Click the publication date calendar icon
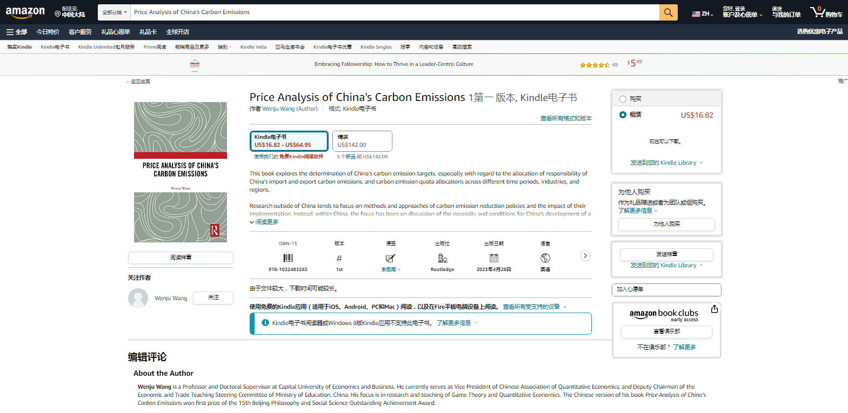 tap(494, 258)
